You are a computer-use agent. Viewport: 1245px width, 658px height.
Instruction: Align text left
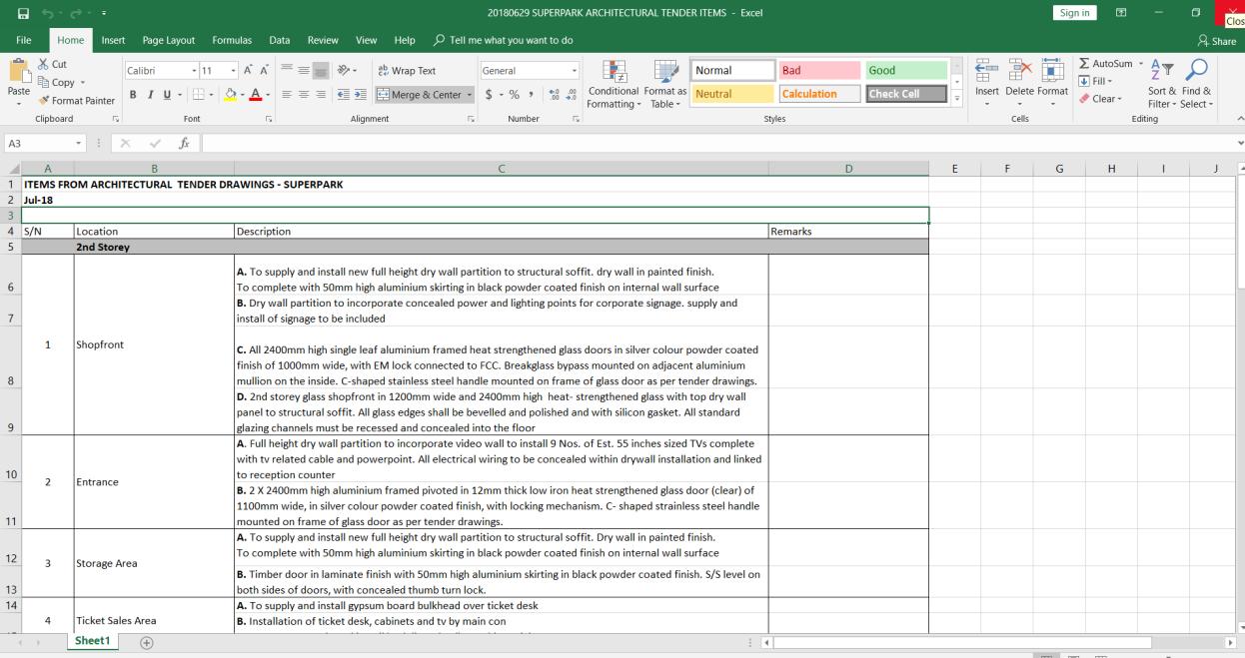click(x=285, y=95)
